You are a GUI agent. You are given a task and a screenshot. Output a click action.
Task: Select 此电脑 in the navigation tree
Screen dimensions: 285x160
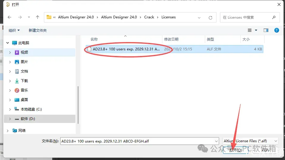(x=24, y=43)
